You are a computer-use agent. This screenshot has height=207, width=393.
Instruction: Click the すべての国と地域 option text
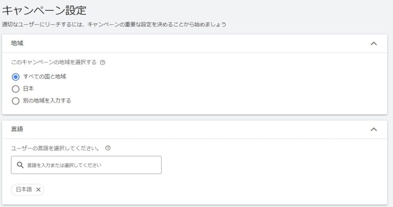tap(45, 77)
